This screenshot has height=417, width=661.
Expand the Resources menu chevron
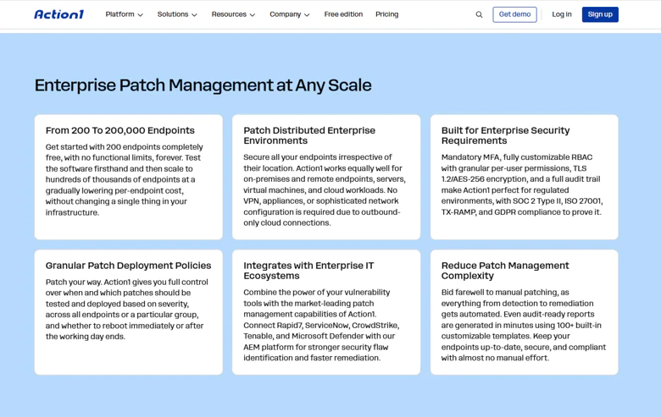[x=253, y=14]
